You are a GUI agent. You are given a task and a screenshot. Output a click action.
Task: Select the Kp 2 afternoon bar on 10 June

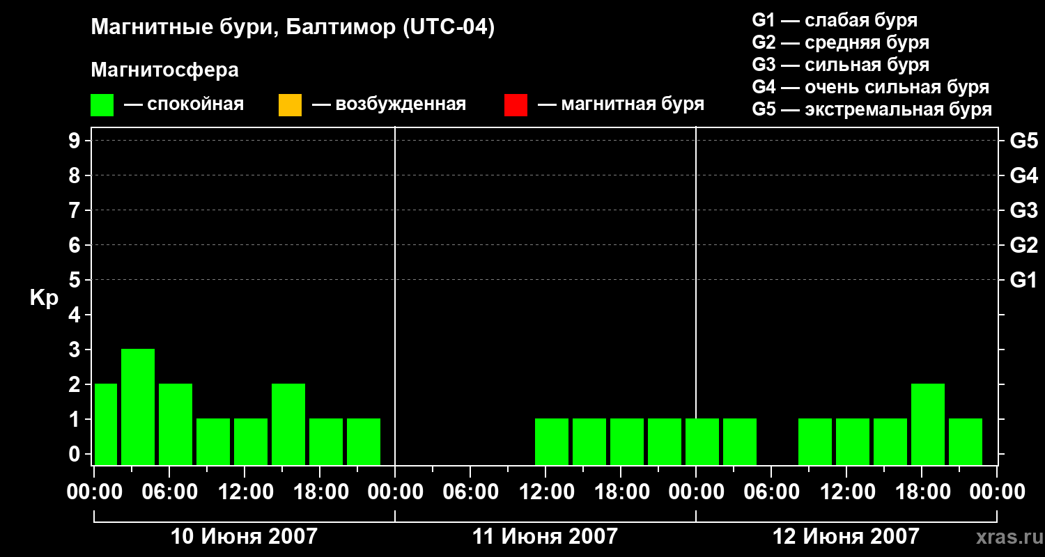click(x=288, y=424)
